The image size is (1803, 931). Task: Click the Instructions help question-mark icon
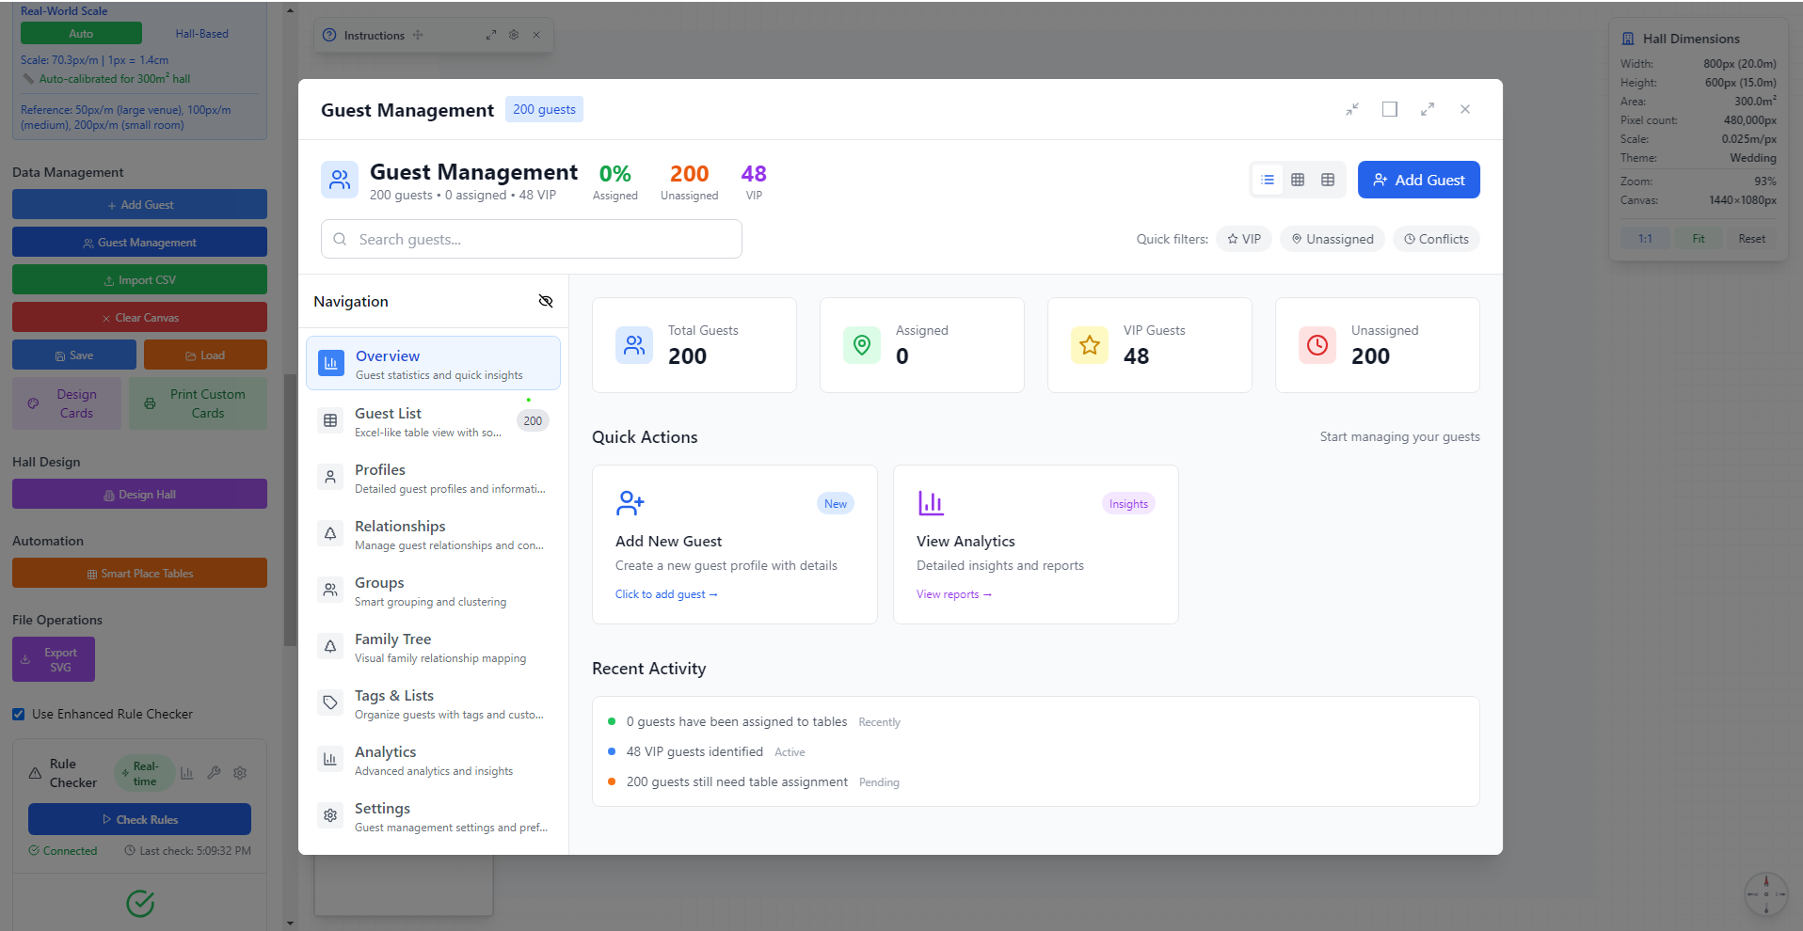328,35
